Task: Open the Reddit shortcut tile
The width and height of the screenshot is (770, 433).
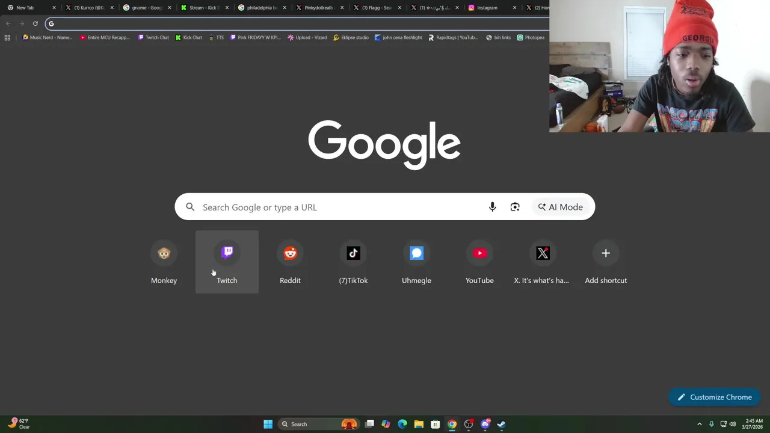Action: (x=290, y=262)
